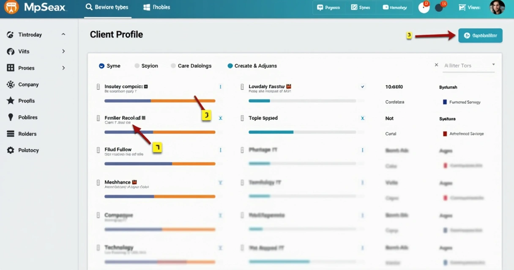This screenshot has height=270, width=514.
Task: Click the lightbulb icon beside Poblires
Action: [x=11, y=117]
